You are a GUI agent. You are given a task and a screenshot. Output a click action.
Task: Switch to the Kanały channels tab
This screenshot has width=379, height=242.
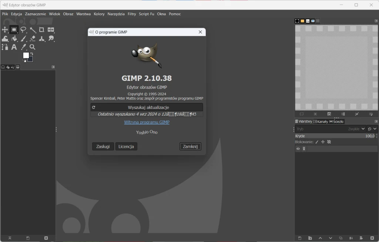click(321, 122)
